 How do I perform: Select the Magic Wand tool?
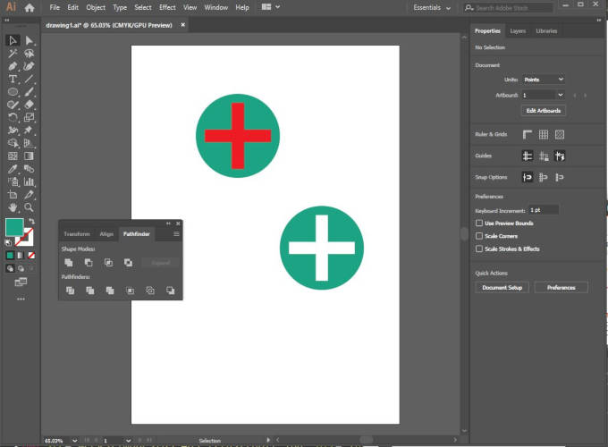13,53
